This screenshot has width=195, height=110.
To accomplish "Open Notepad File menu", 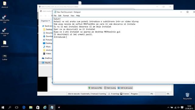I will (55, 16).
